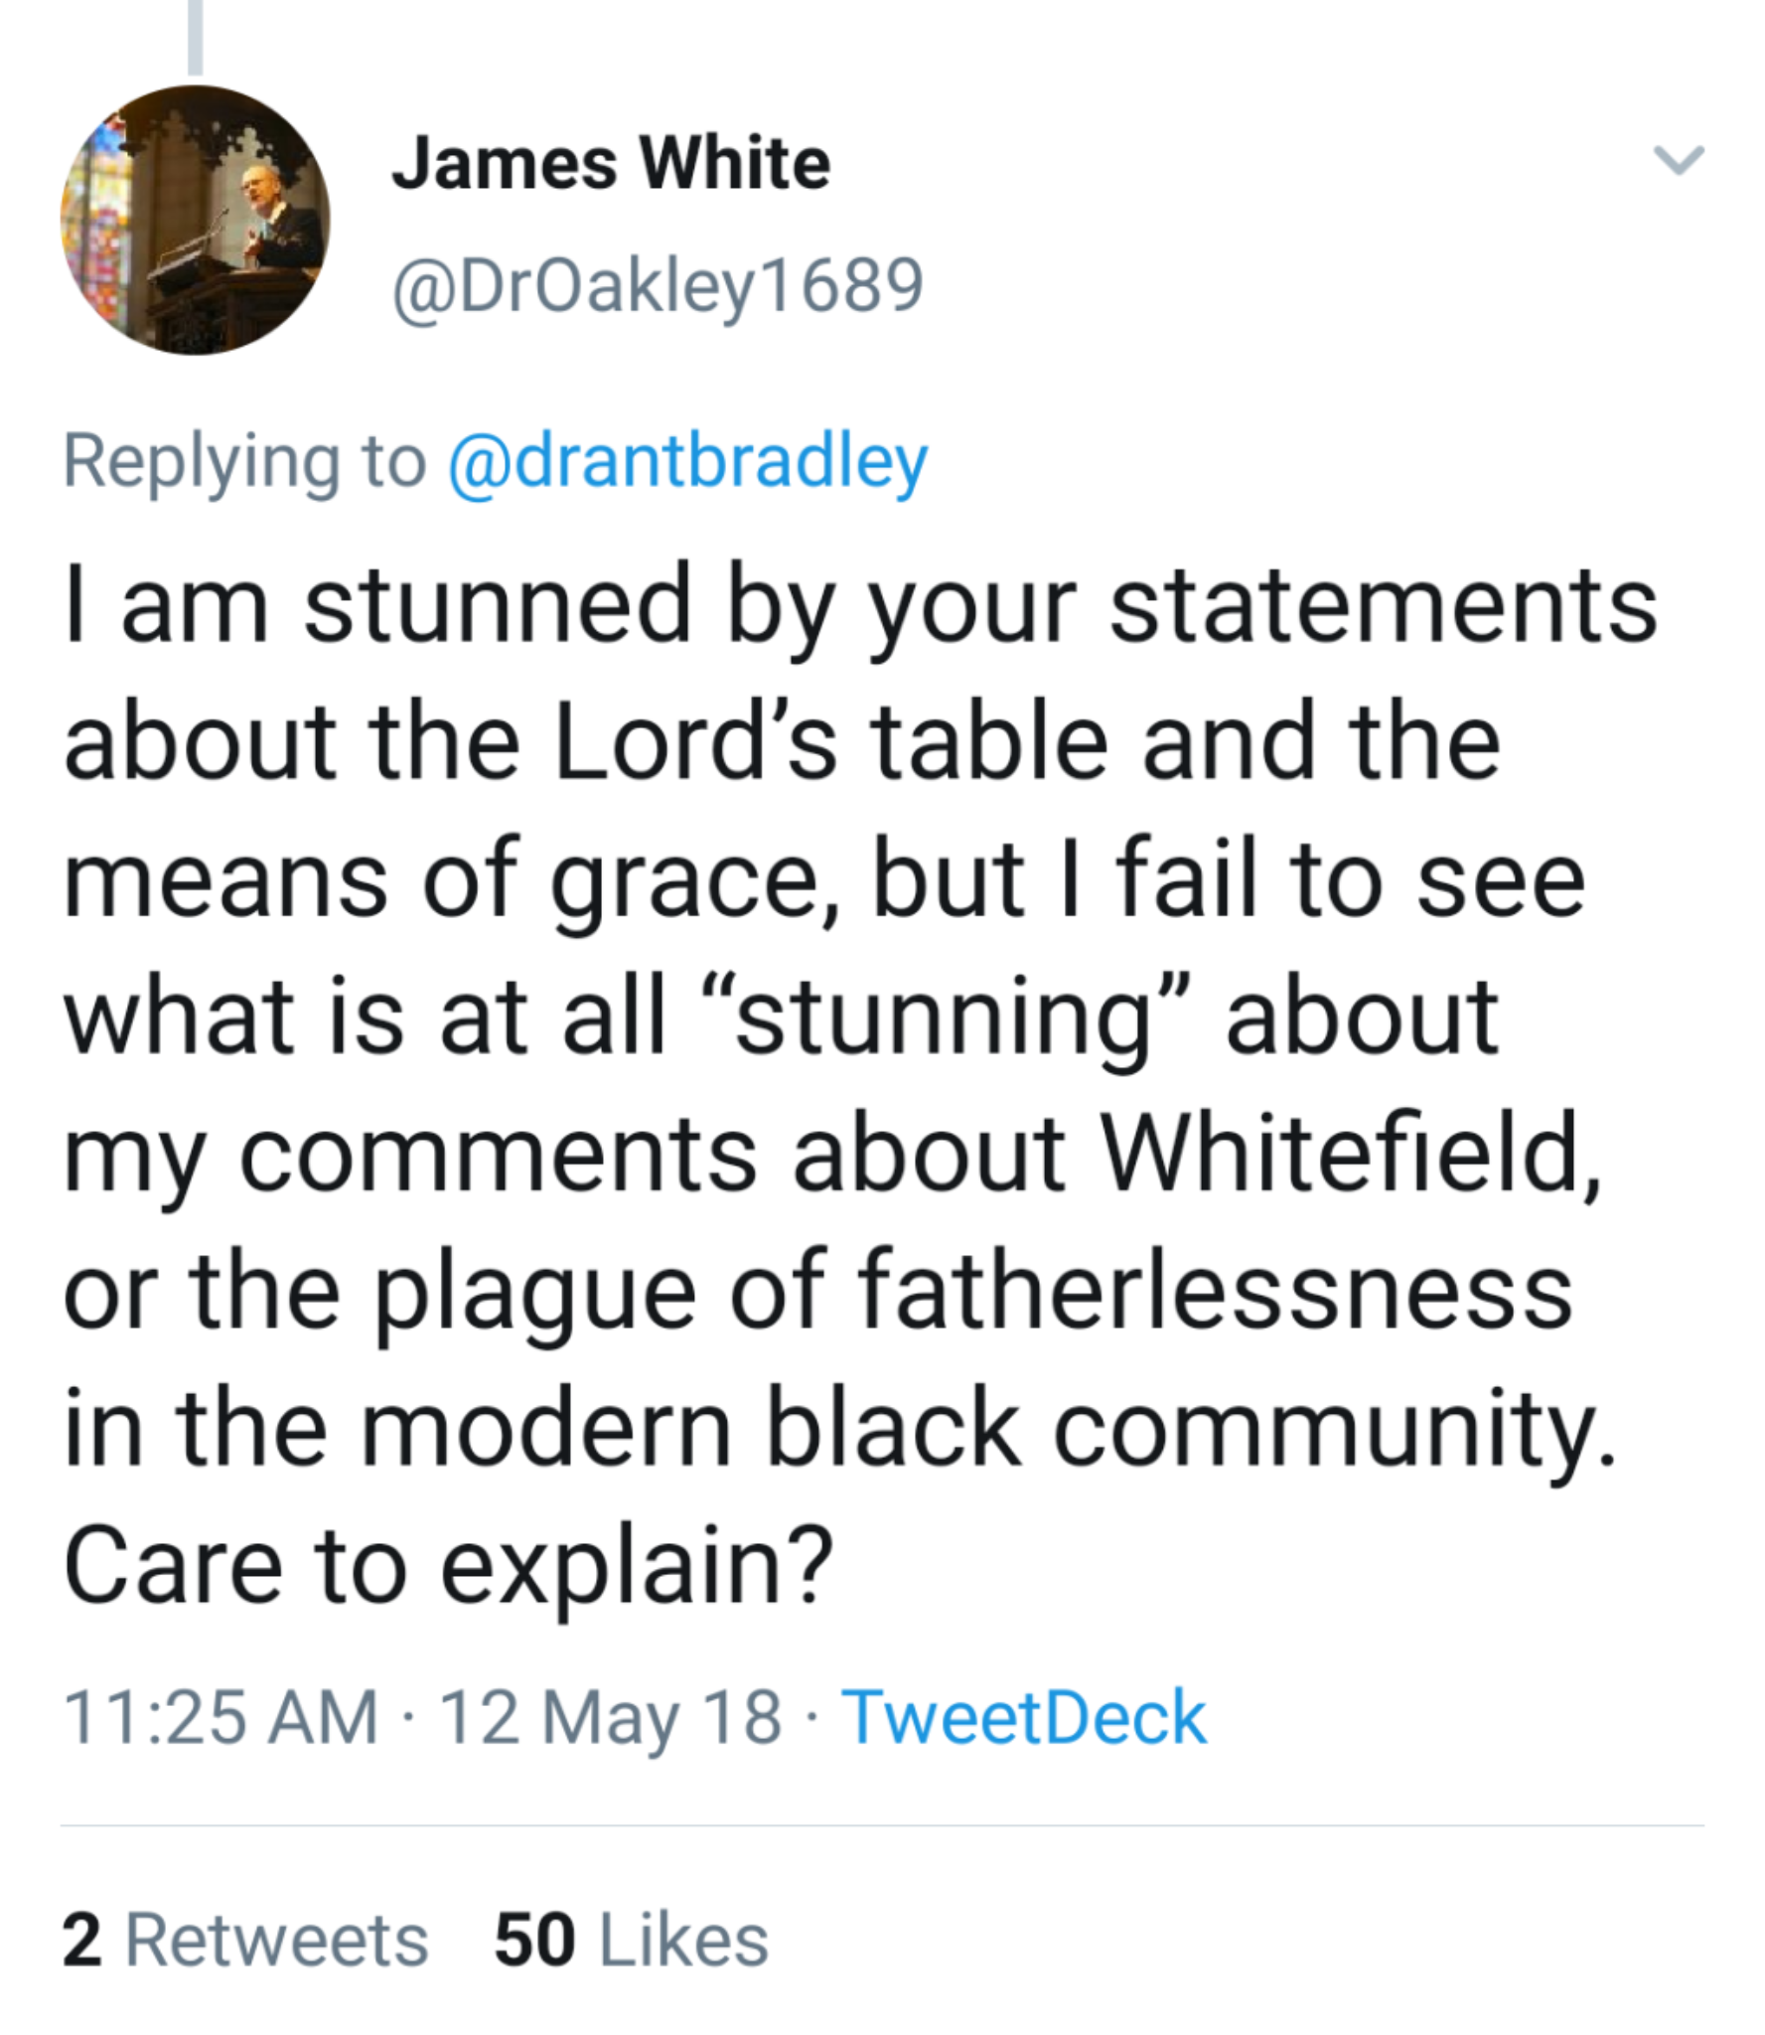Click the "Replying to" label
The height and width of the screenshot is (2035, 1765).
[244, 462]
